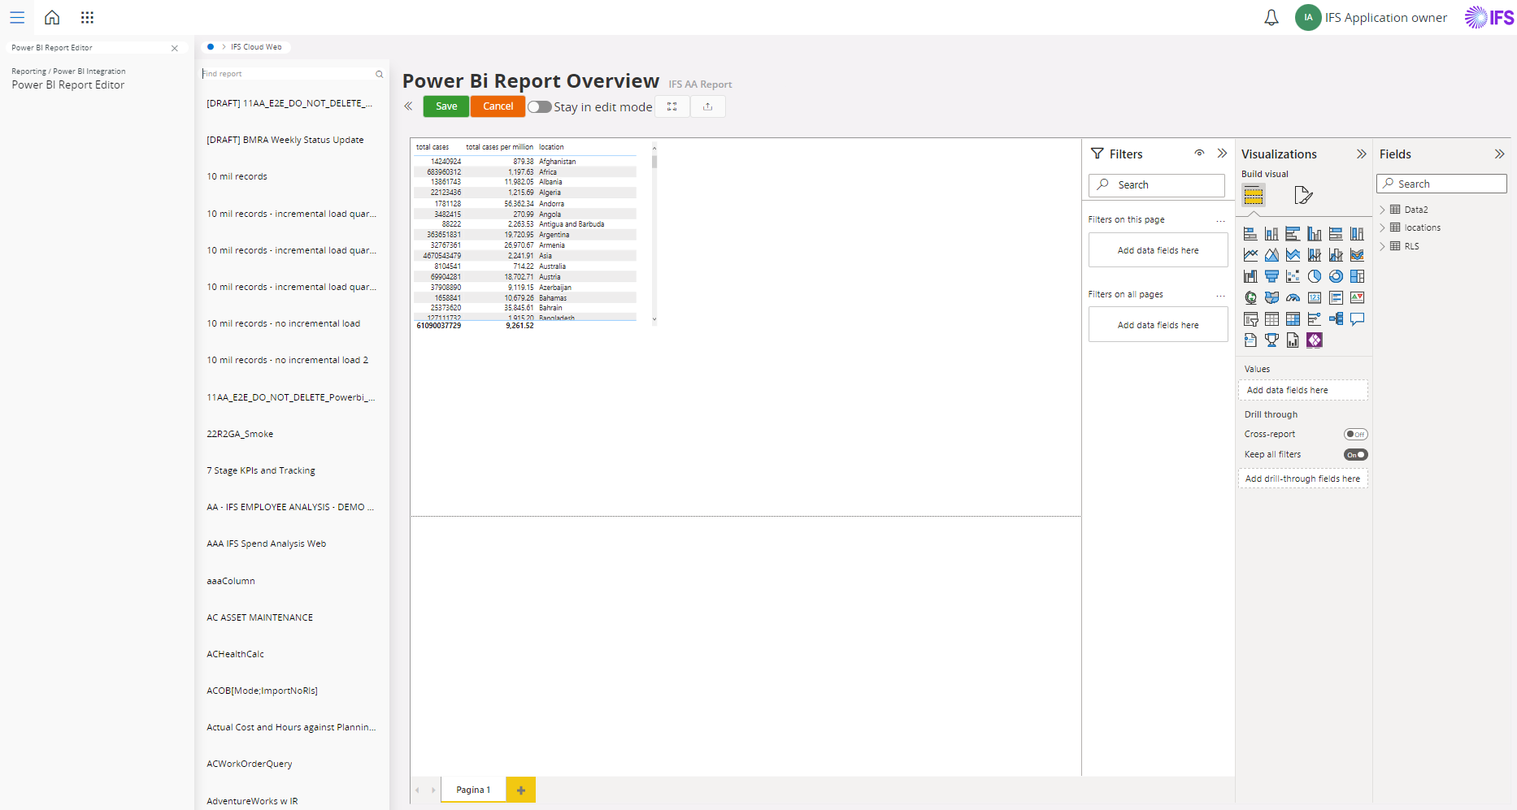
Task: Select the gauge visualization
Action: coord(1293,297)
